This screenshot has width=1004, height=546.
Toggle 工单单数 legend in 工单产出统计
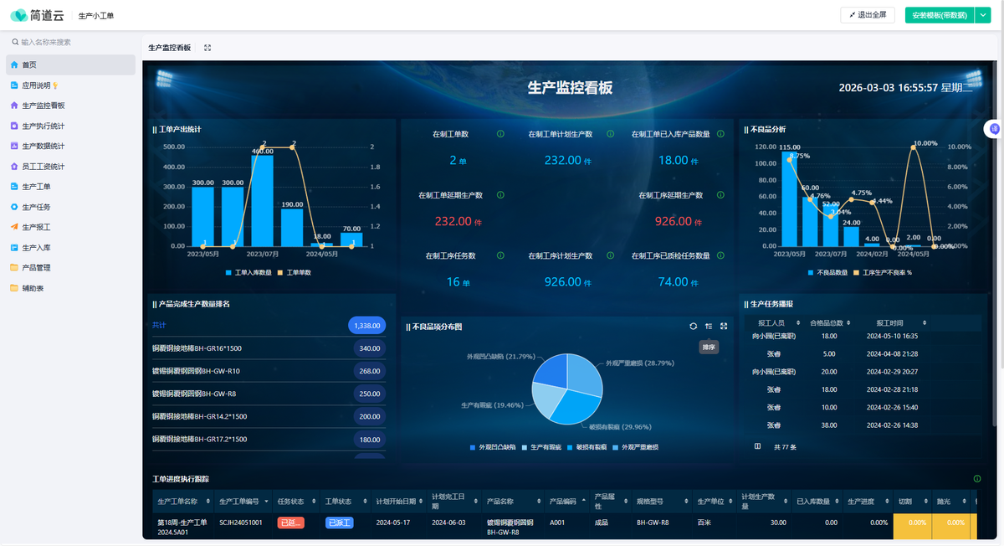pyautogui.click(x=295, y=272)
